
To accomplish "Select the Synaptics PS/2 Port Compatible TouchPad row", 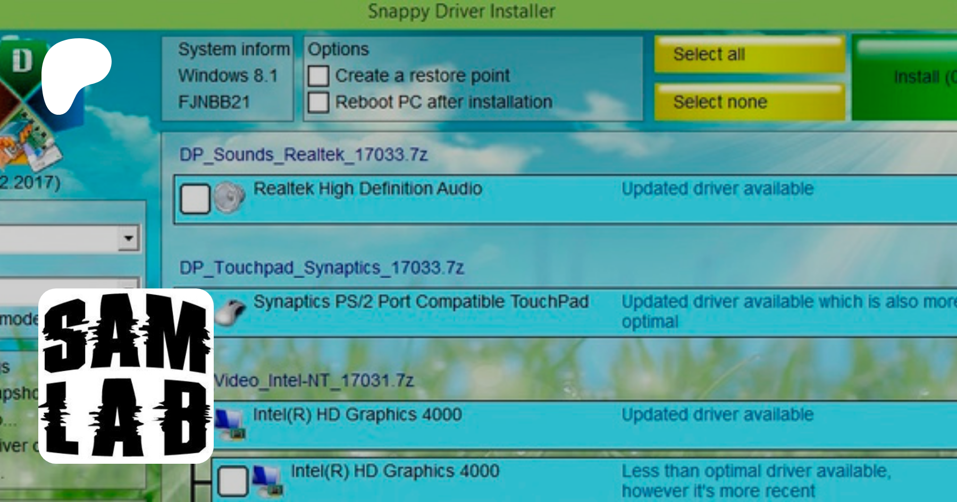I will [x=421, y=302].
